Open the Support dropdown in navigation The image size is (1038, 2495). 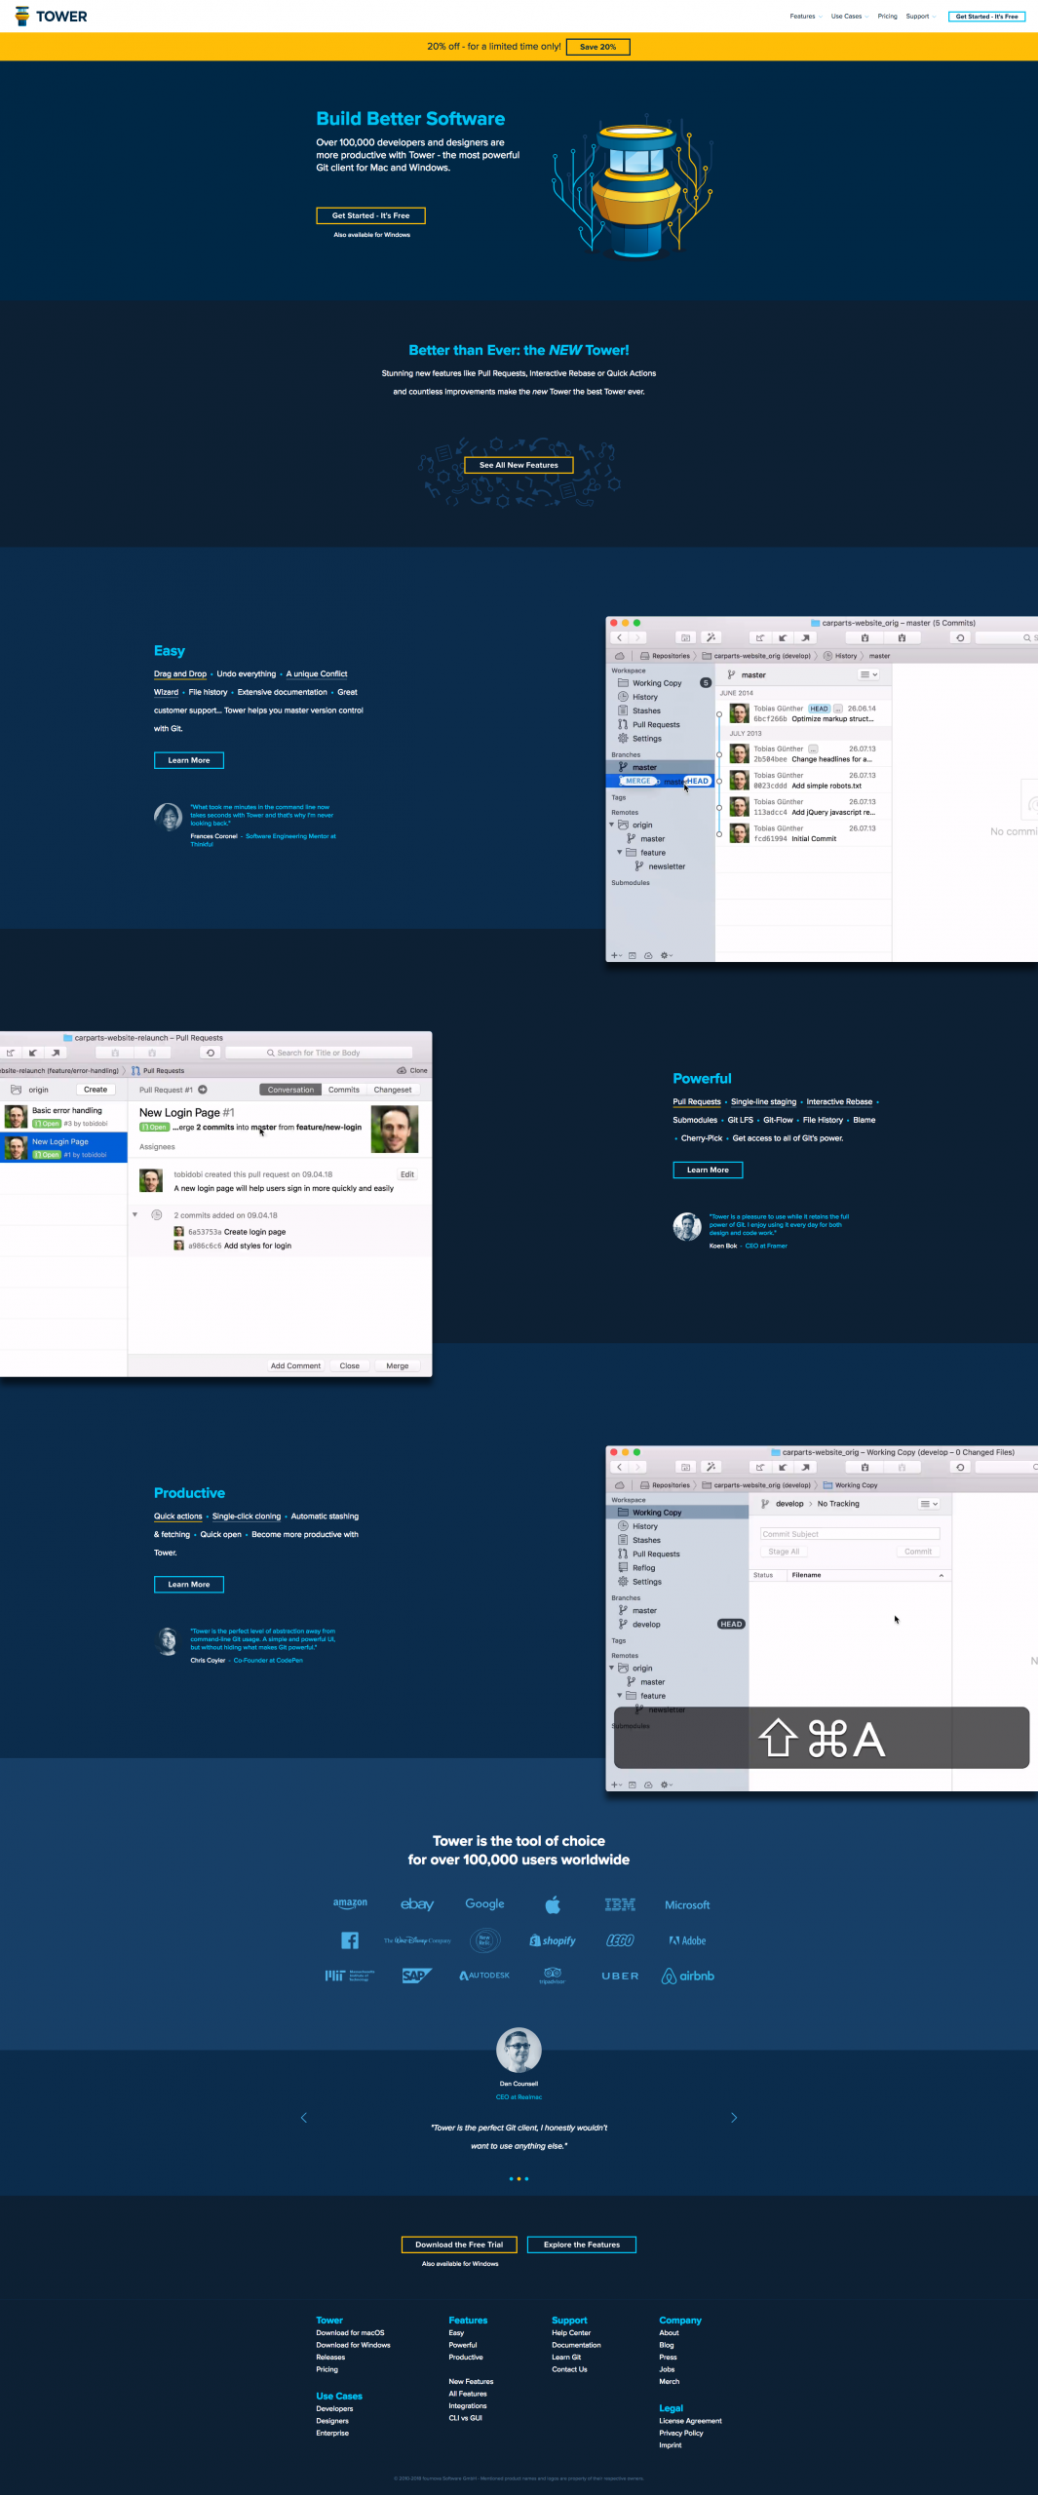920,17
